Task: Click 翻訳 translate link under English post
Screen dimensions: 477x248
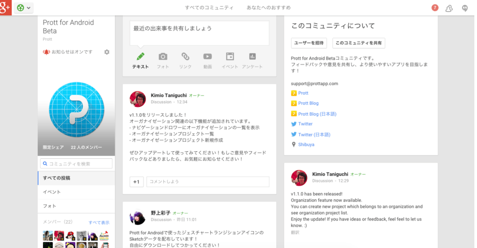Action: [x=295, y=233]
